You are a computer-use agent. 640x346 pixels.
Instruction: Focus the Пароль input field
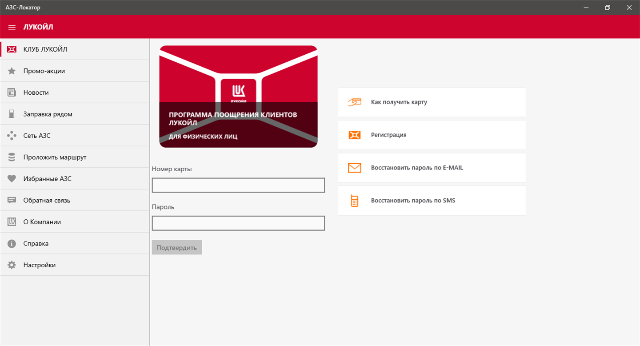(238, 223)
